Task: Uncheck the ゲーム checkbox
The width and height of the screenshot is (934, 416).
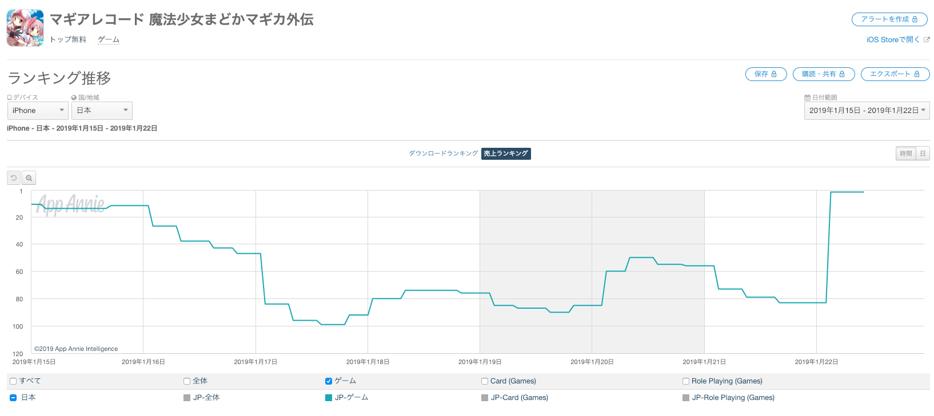Action: (329, 381)
